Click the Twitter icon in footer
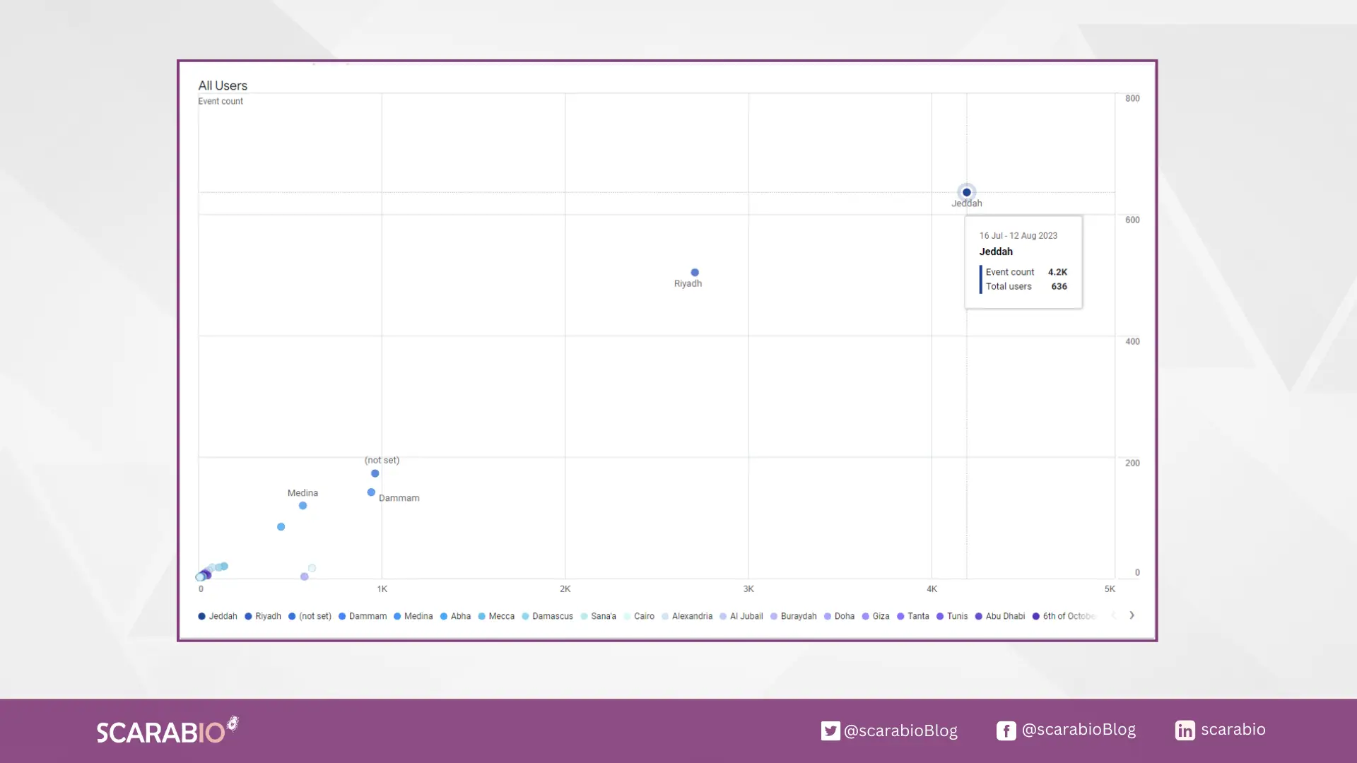 click(830, 731)
